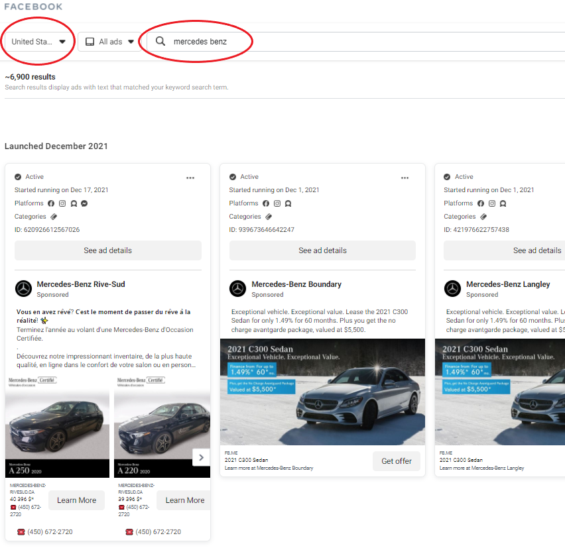Click Instagram platform icon on Boundary ad

tap(277, 203)
